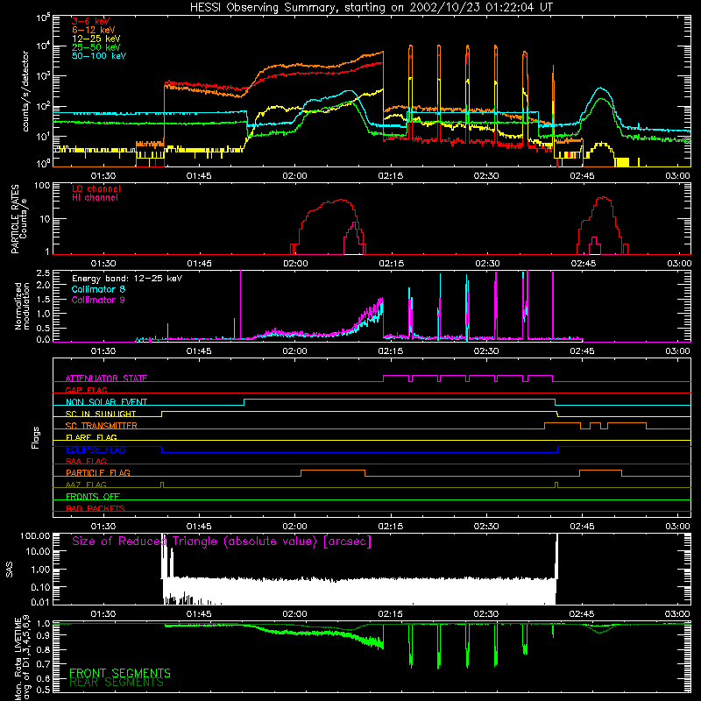Image resolution: width=701 pixels, height=701 pixels.
Task: Click the SC_IN_SUNLIGHT flag label
Action: (x=101, y=414)
